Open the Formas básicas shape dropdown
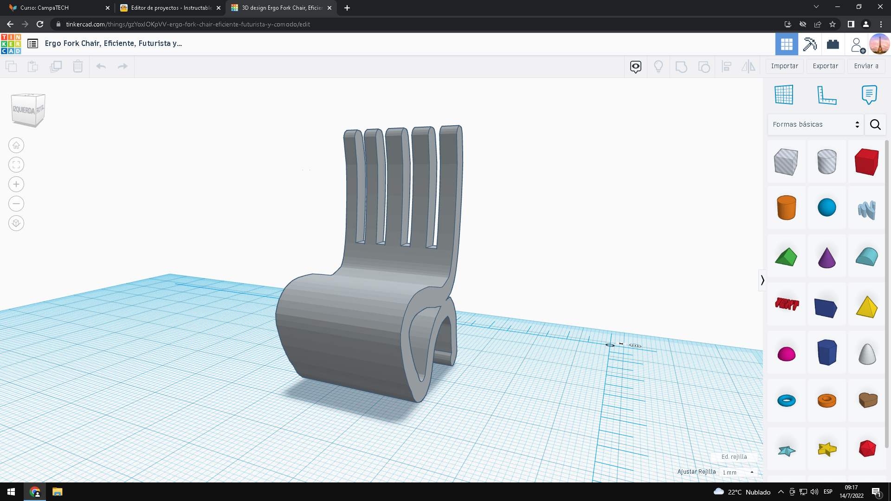This screenshot has height=501, width=891. [815, 124]
